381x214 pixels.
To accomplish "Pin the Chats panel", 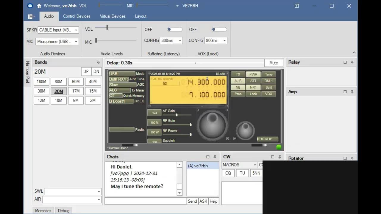I will point(215,157).
